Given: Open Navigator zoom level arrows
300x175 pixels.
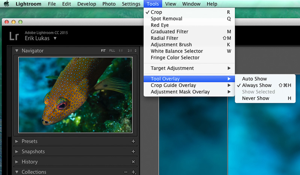Looking at the screenshot, I should (135, 51).
